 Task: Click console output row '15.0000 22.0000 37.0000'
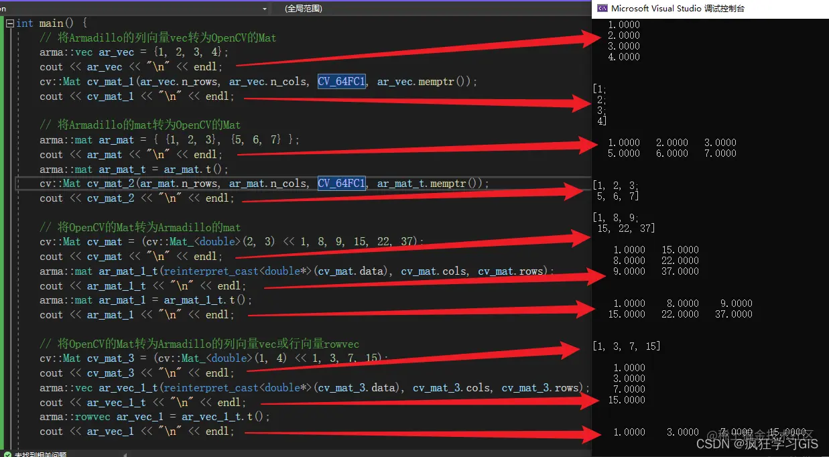tap(680, 314)
